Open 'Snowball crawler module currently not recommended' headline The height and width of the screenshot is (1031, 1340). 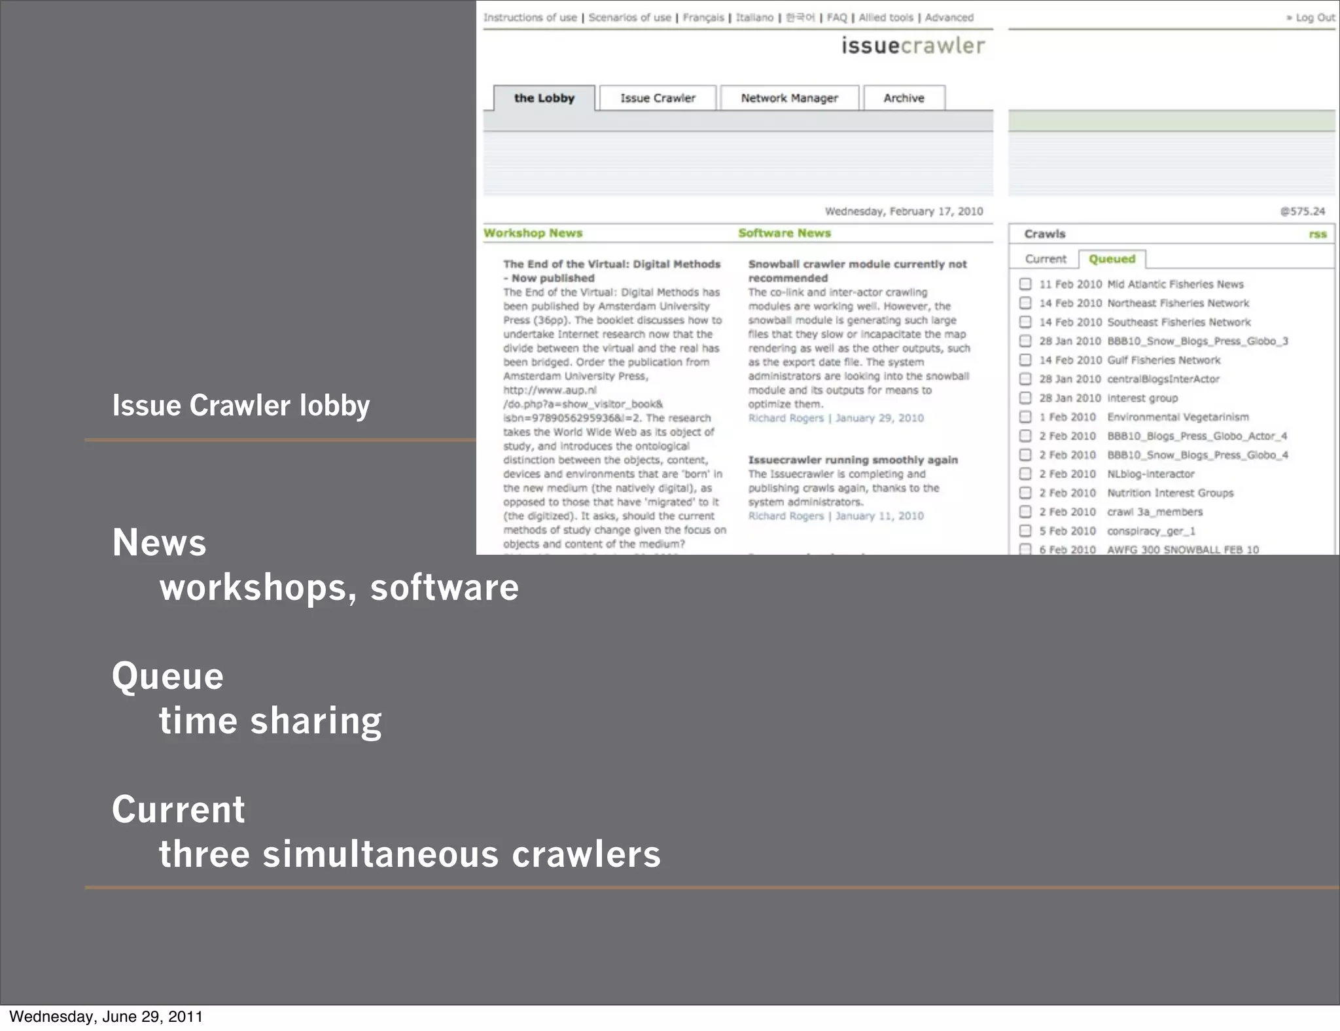[x=857, y=271]
